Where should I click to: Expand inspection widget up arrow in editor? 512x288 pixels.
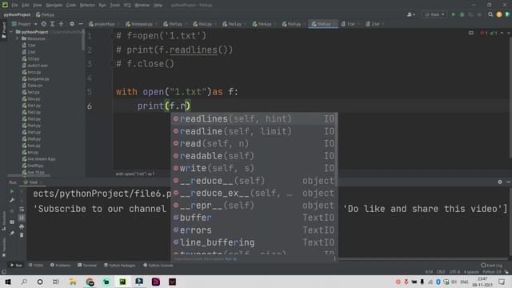click(x=502, y=33)
